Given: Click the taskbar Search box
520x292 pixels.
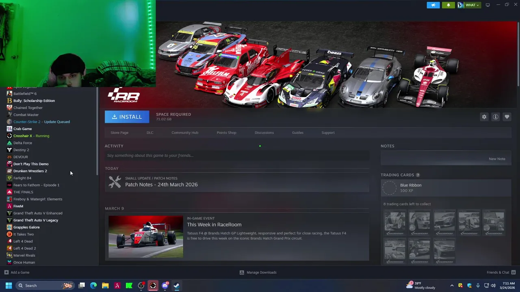Looking at the screenshot, I should pyautogui.click(x=45, y=286).
